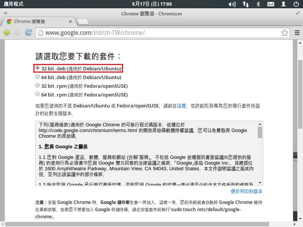Open the Bluetooth indicator
Image resolution: width=303 pixels, height=227 pixels.
click(x=258, y=4)
